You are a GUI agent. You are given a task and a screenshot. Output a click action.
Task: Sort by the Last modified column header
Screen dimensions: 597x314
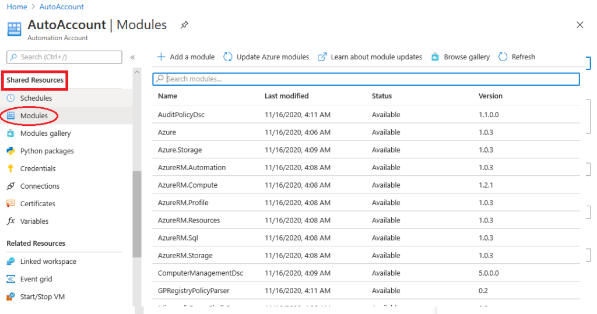pos(286,96)
